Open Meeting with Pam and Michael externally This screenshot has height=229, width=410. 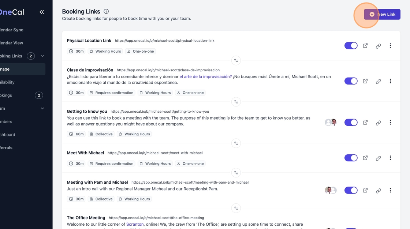pos(365,191)
